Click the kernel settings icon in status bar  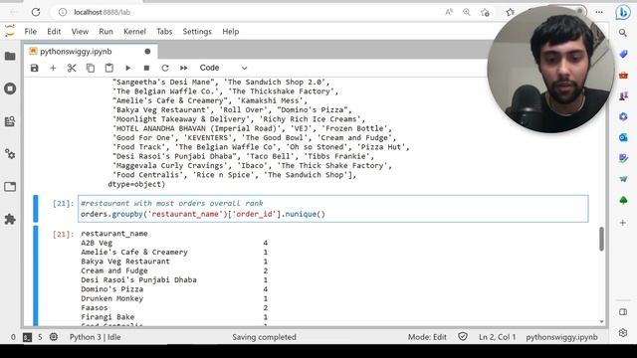tap(54, 337)
